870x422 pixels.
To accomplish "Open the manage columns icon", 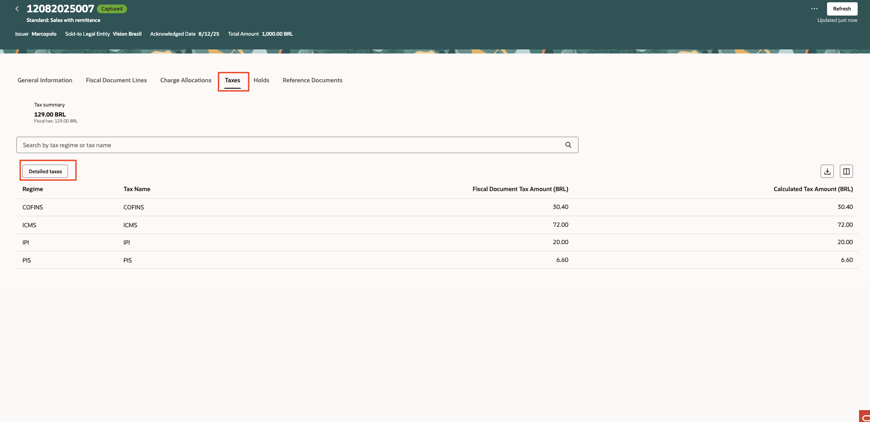I will [846, 171].
